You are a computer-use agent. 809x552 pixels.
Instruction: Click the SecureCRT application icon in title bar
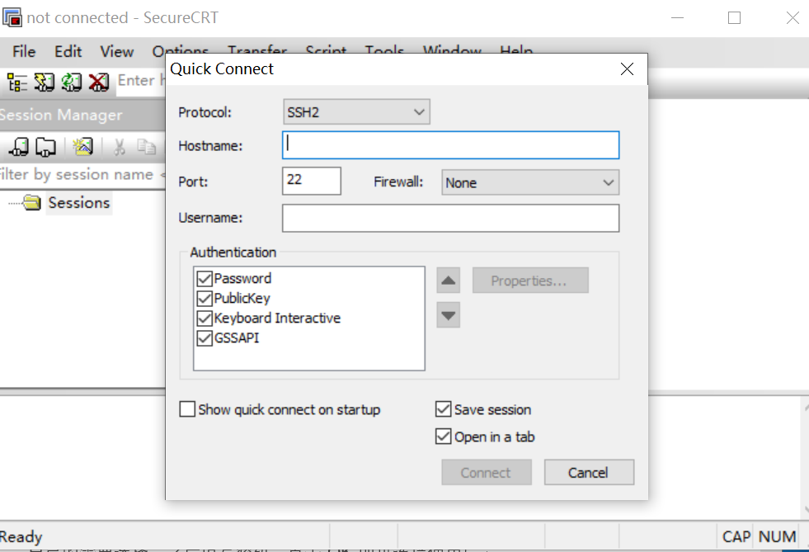[x=12, y=17]
